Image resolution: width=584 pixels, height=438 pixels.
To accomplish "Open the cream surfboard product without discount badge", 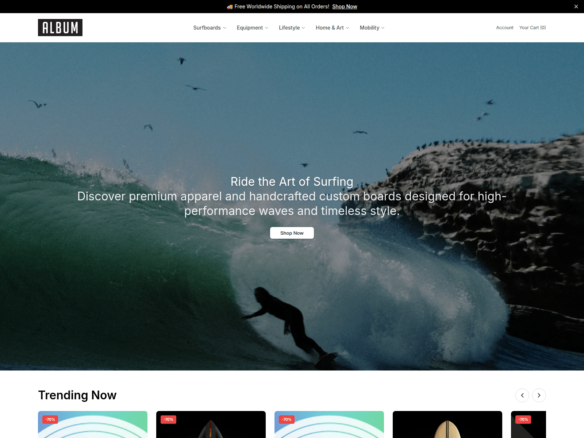I will click(447, 424).
